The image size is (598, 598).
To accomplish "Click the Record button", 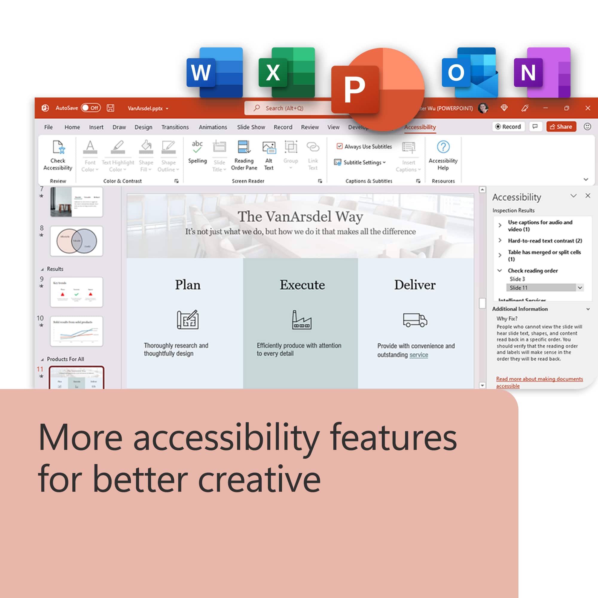I will click(x=508, y=126).
